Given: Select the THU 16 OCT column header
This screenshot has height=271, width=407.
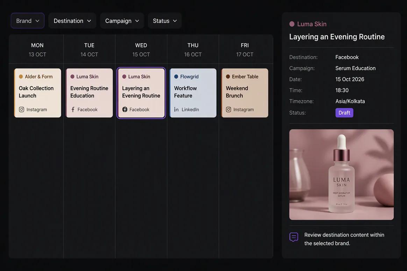Looking at the screenshot, I should coord(193,50).
